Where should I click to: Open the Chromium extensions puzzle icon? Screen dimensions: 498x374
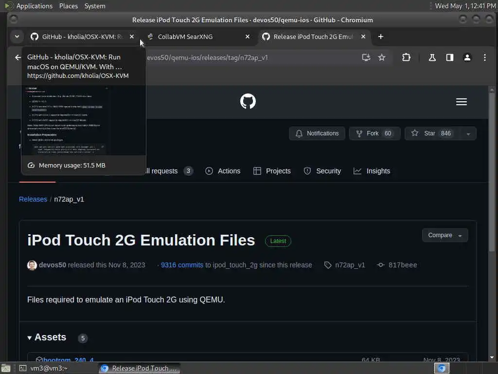tap(406, 57)
